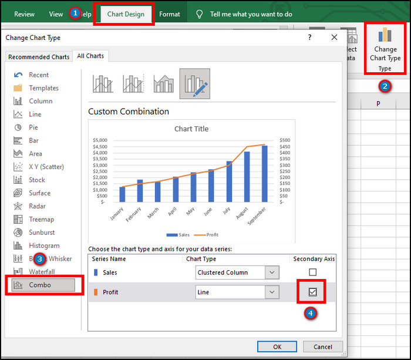Viewport: 411px width, 360px height.
Task: Select column P header in the spreadsheet
Action: pos(378,103)
